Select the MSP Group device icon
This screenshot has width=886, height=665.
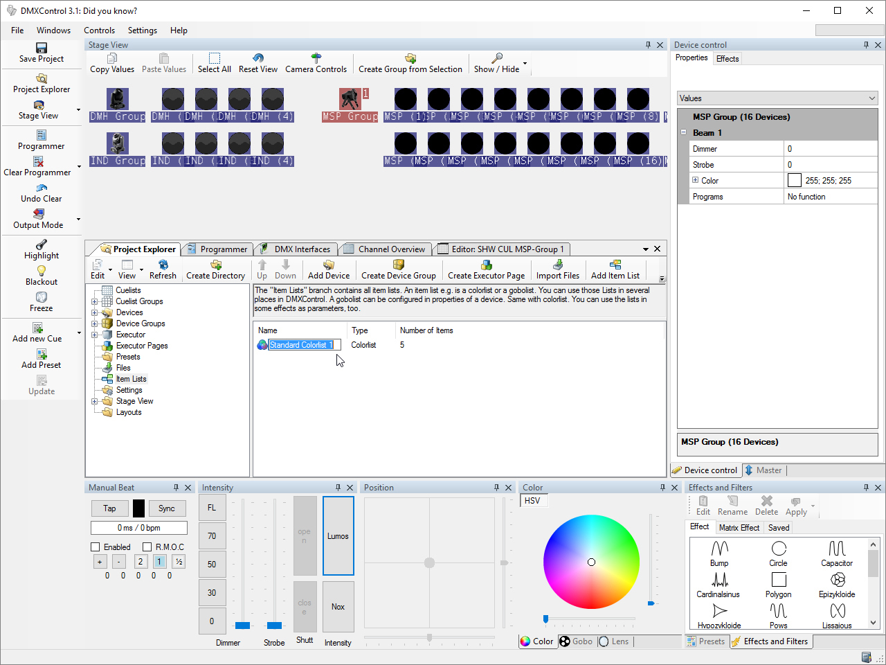click(350, 99)
